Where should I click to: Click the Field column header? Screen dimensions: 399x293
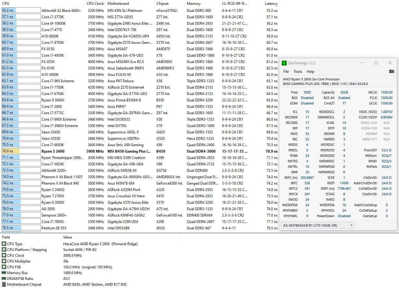31,237
